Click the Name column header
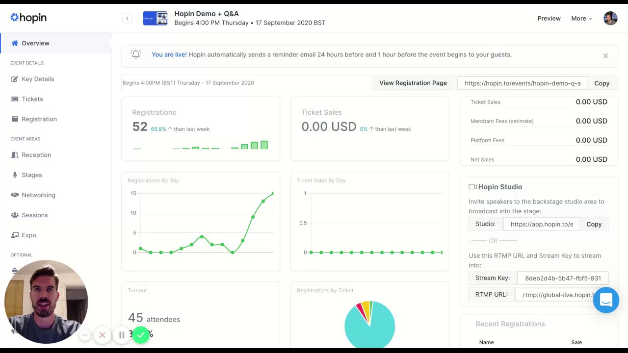This screenshot has height=353, width=628. click(x=486, y=342)
